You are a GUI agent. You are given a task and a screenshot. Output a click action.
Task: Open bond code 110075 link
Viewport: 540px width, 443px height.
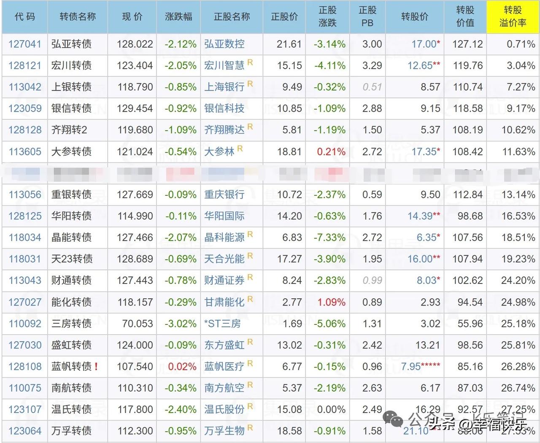click(25, 388)
